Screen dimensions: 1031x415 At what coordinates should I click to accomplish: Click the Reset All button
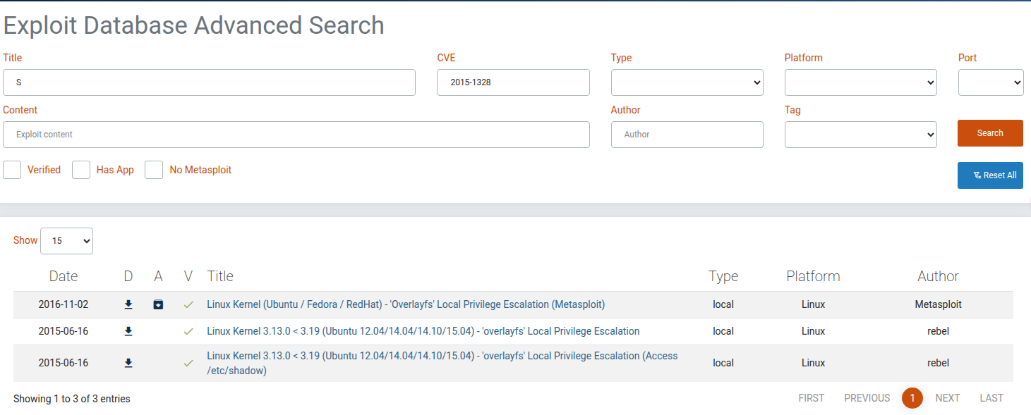pos(990,175)
